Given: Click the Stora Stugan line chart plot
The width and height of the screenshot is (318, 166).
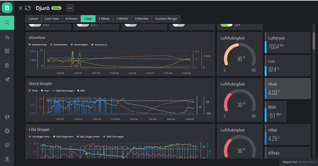Looking at the screenshot, I should [x=120, y=105].
